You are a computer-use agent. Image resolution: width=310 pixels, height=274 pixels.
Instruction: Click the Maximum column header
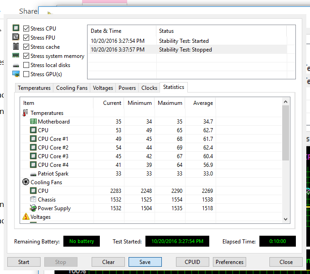tap(170, 103)
